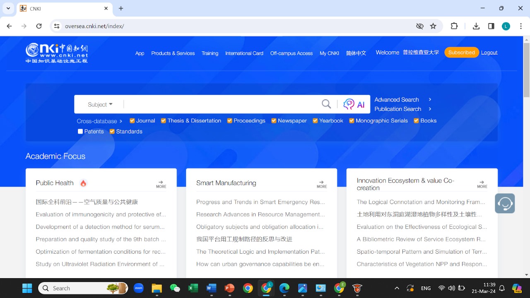Viewport: 530px width, 298px height.
Task: Open Word from the taskbar
Action: [x=211, y=288]
